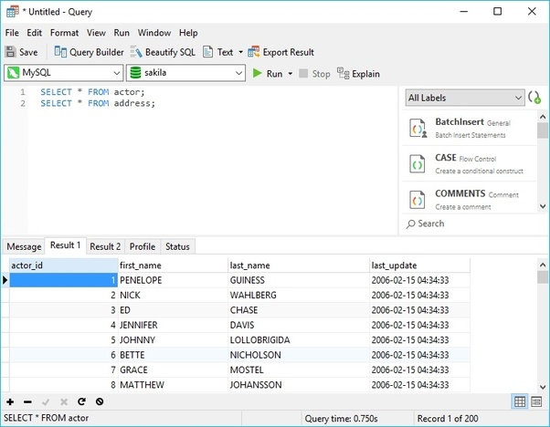Select the CHASE cell
The height and width of the screenshot is (427, 550).
coord(299,310)
